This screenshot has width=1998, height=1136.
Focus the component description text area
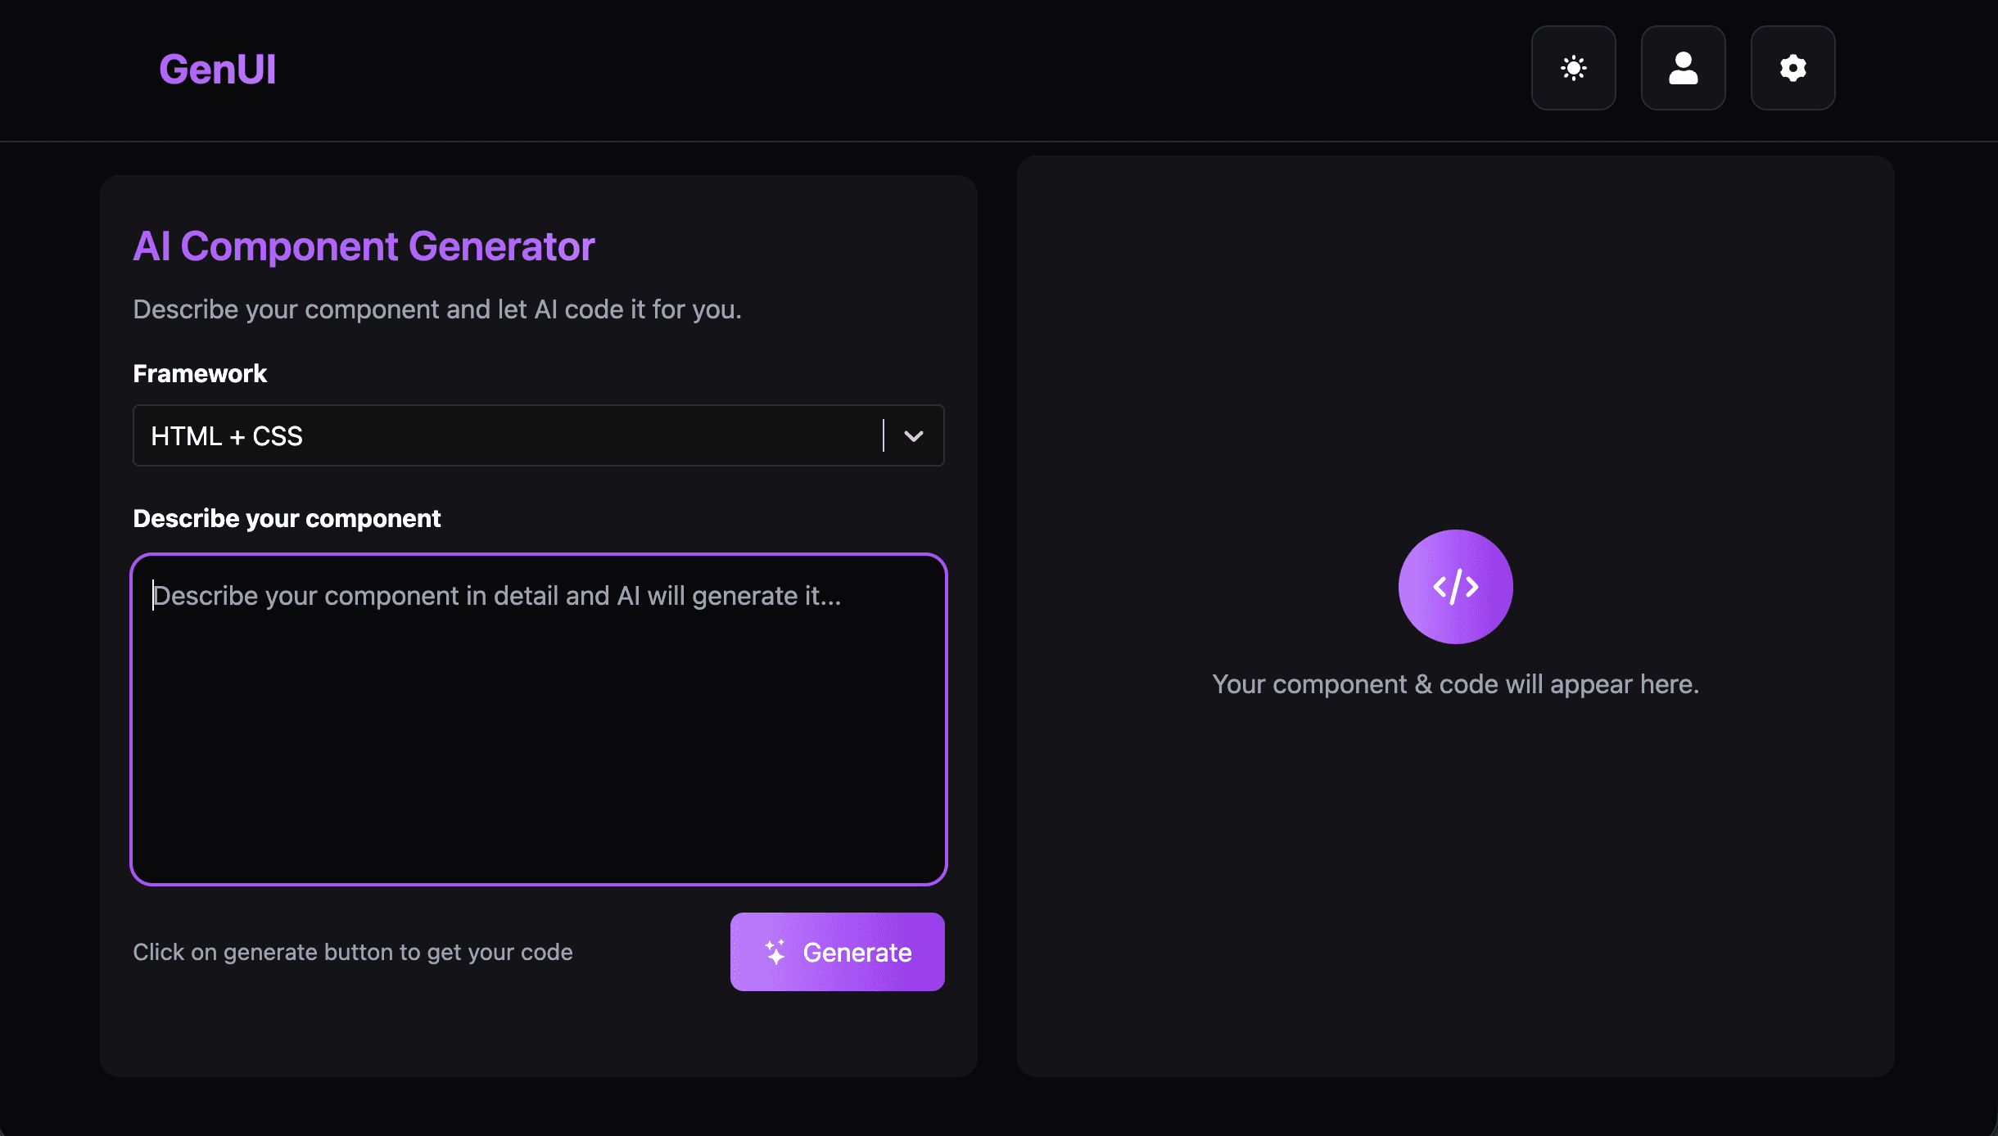pos(538,737)
